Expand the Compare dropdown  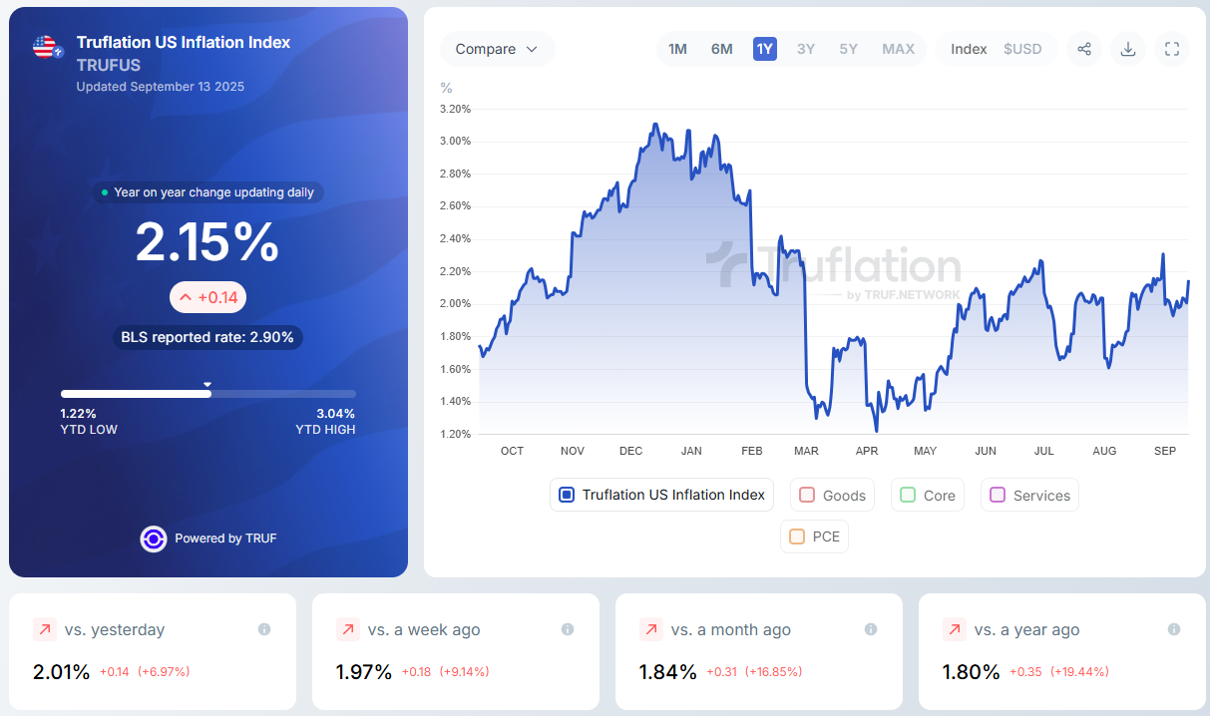point(497,49)
